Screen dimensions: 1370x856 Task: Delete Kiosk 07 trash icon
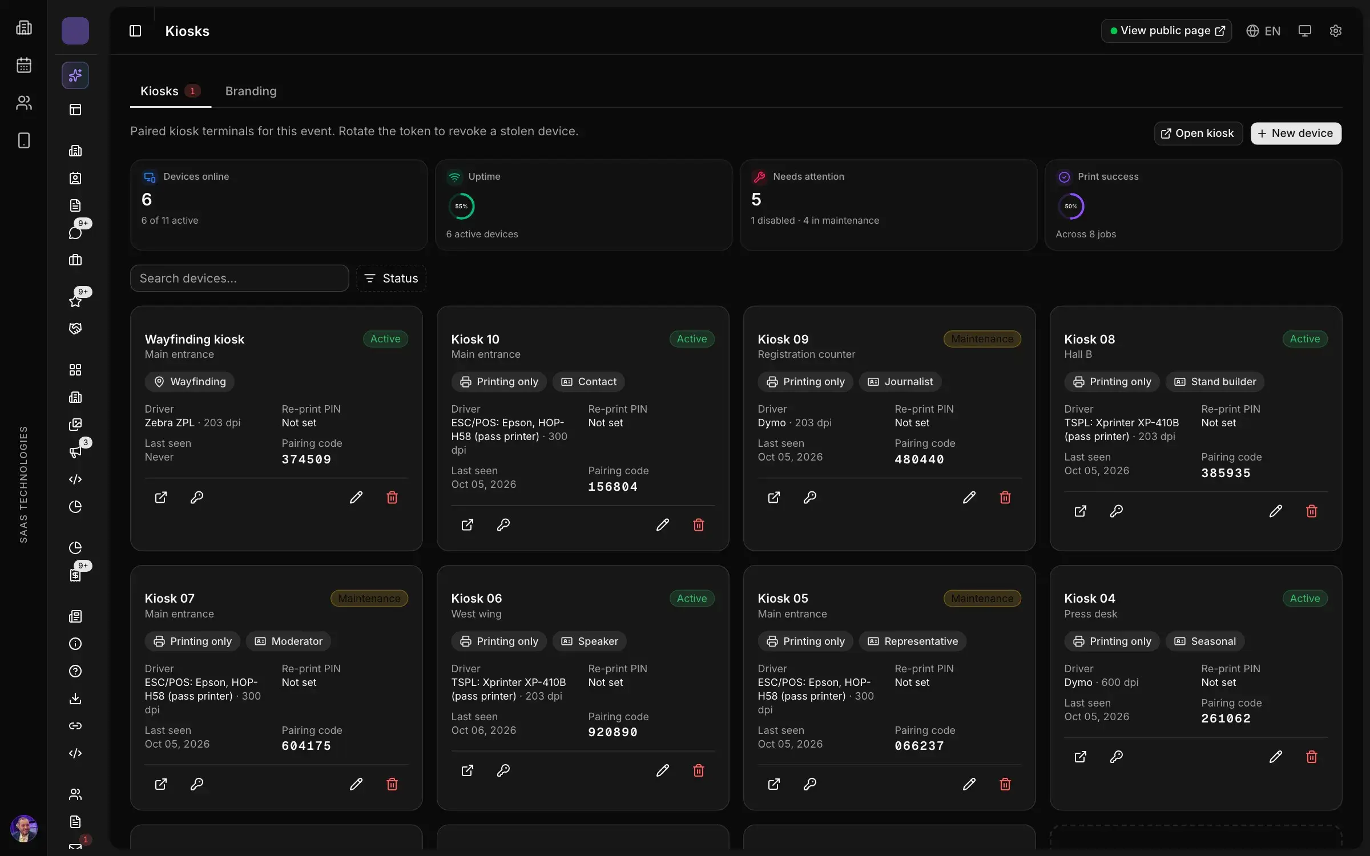coord(392,784)
